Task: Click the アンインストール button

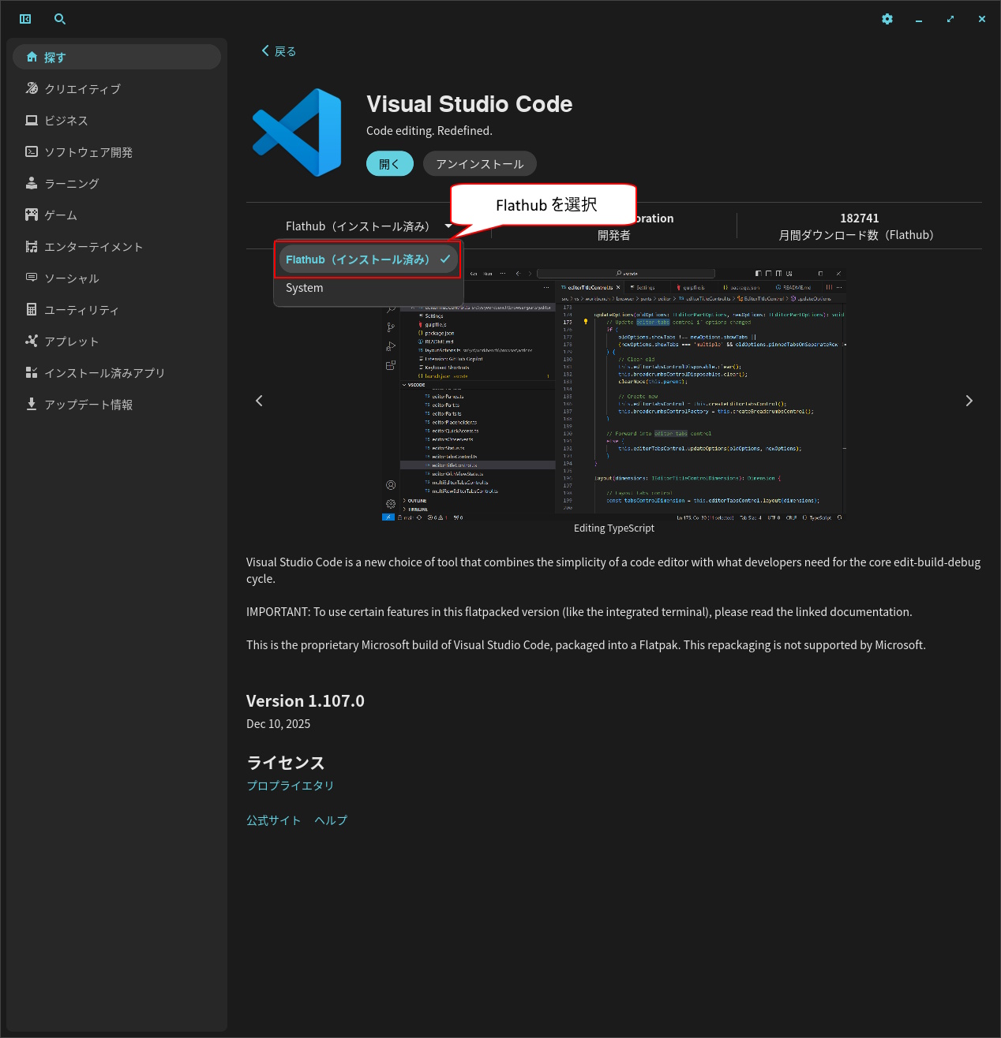Action: tap(479, 164)
